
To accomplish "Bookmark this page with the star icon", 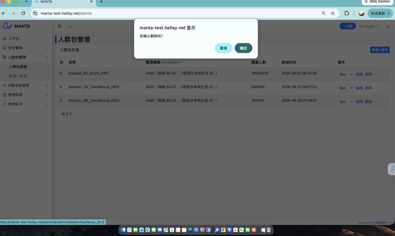I will [x=333, y=13].
